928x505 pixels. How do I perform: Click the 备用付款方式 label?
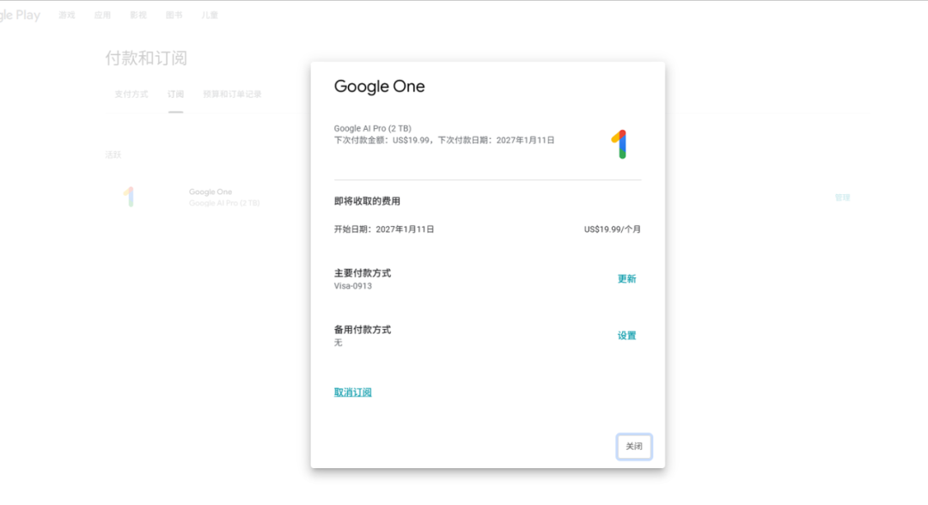coord(363,330)
